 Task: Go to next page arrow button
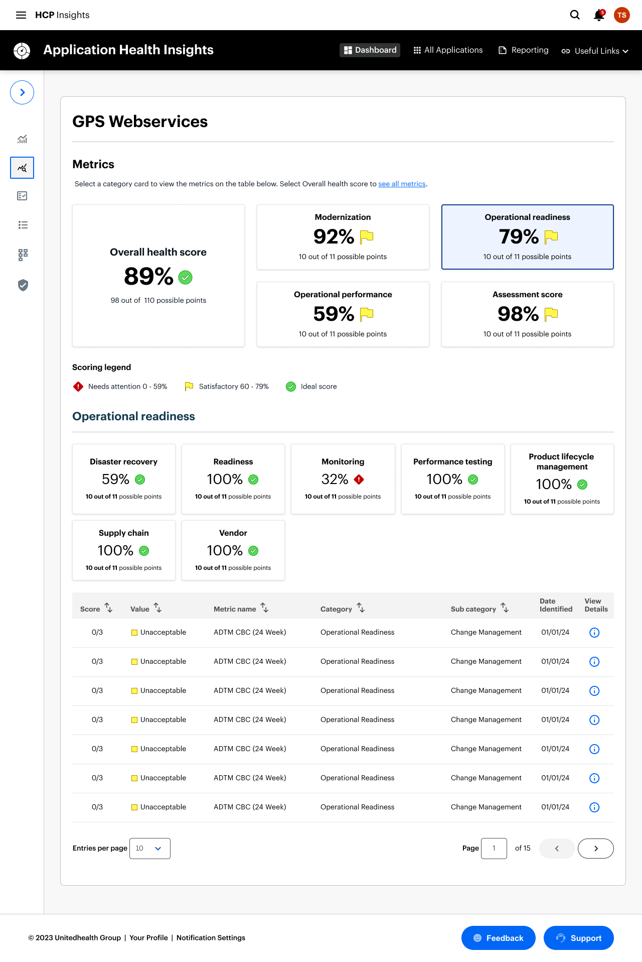coord(596,849)
